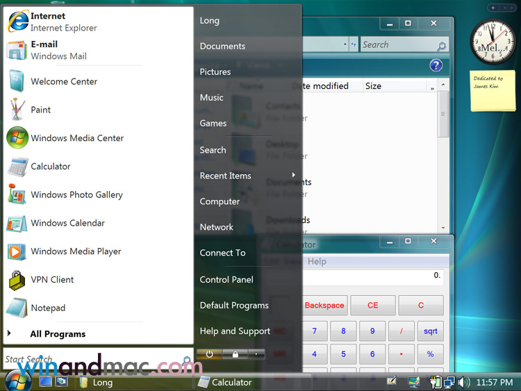Click the power button in Start menu

(209, 354)
